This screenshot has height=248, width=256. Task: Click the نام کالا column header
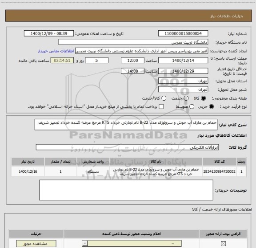pos(156,162)
